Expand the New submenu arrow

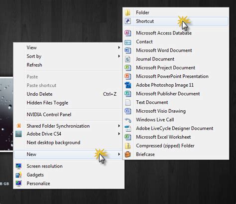(119, 154)
